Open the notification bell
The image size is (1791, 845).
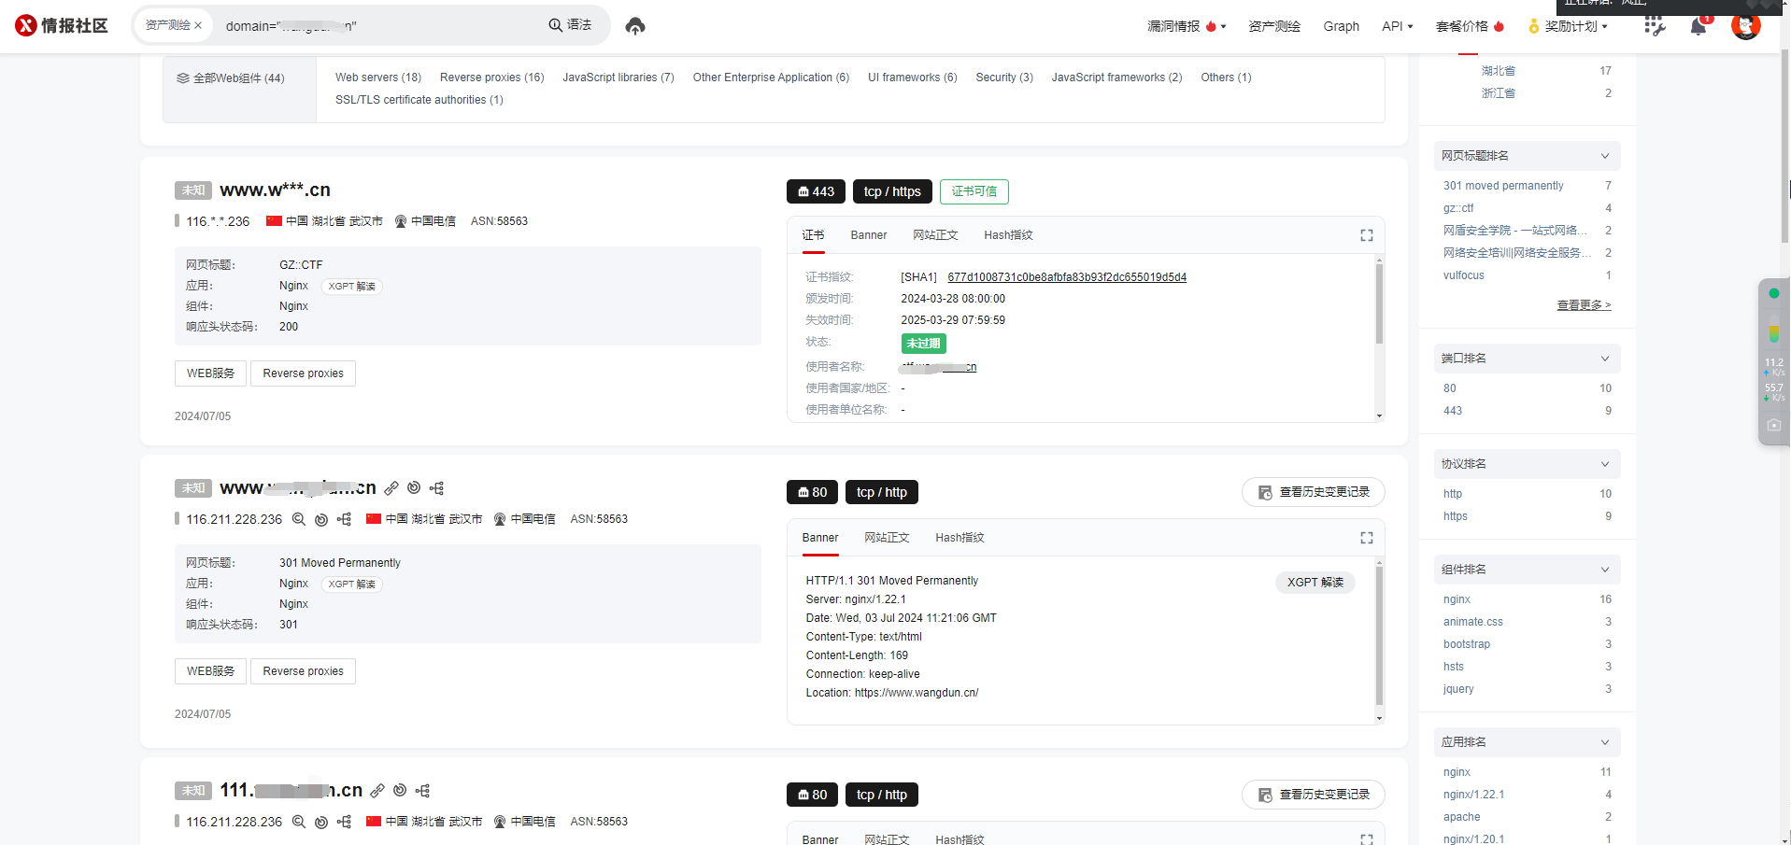tap(1698, 26)
